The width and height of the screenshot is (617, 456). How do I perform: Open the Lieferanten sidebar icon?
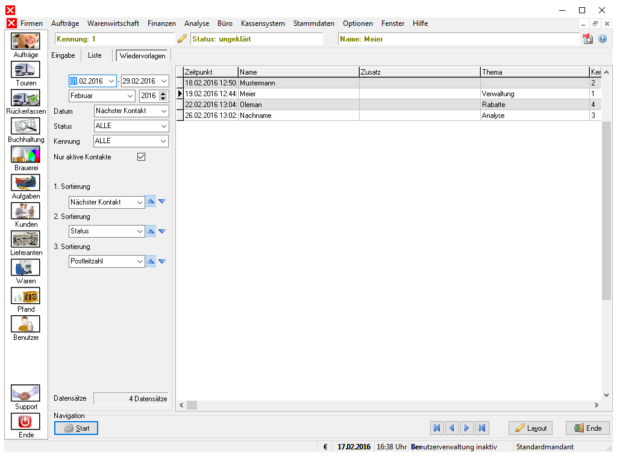[x=25, y=239]
